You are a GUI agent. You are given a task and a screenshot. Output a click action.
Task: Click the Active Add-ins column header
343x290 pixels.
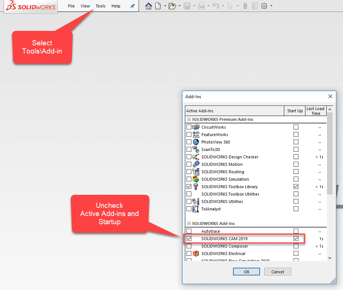click(x=234, y=111)
